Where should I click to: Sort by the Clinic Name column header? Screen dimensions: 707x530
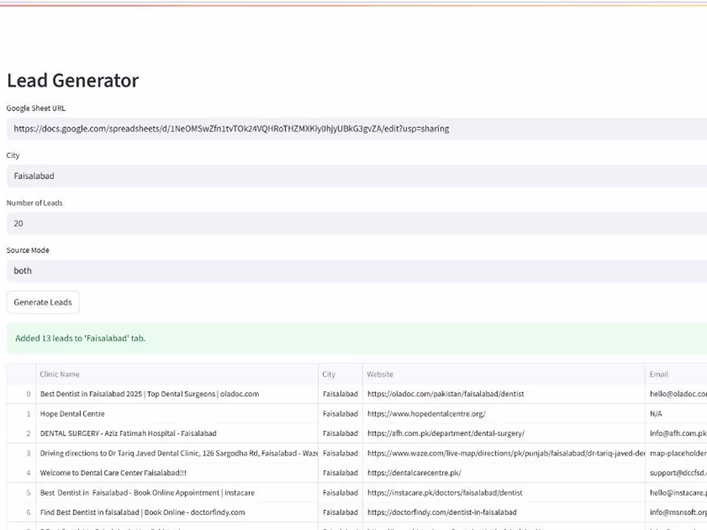point(177,374)
